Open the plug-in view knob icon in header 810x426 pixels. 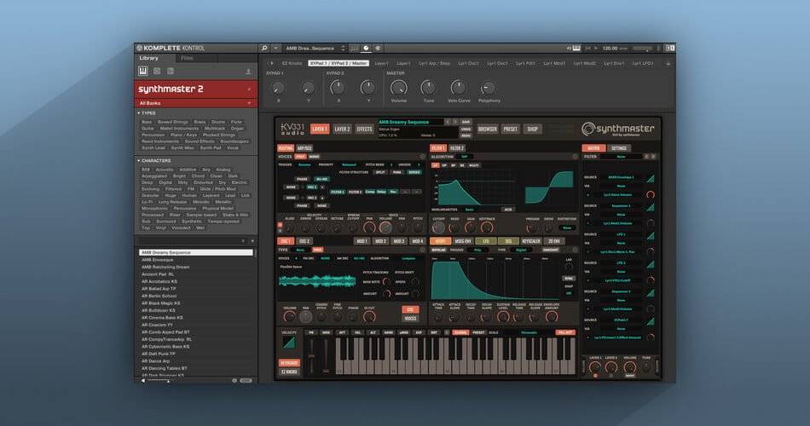(366, 48)
